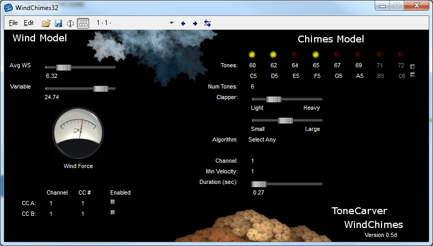Click the save preset floppy disk icon

point(58,23)
